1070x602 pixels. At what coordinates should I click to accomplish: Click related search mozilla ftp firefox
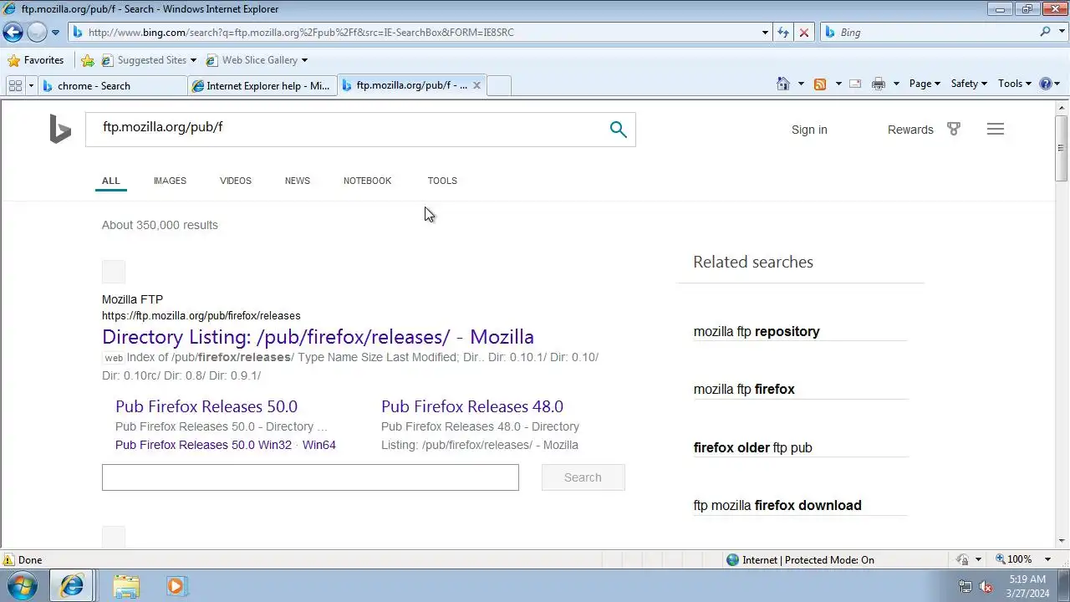[x=744, y=390]
